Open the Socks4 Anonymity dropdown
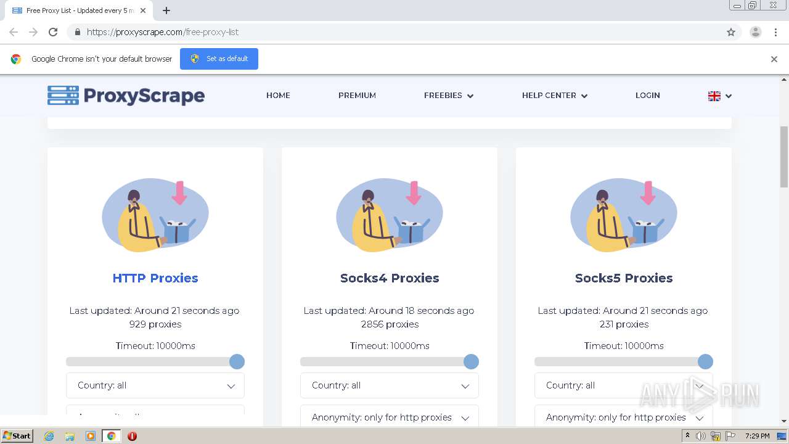The height and width of the screenshot is (444, 789). point(390,417)
